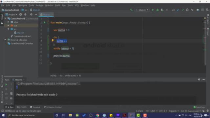
Task: Select CursoAndroid.iml file in tree
Action: pos(21,36)
